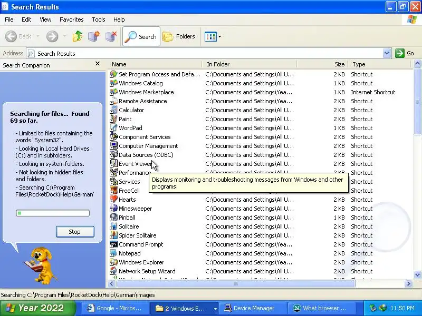Screen dimensions: 422x316
Task: Select the Set Program Access icon
Action: tap(113, 74)
